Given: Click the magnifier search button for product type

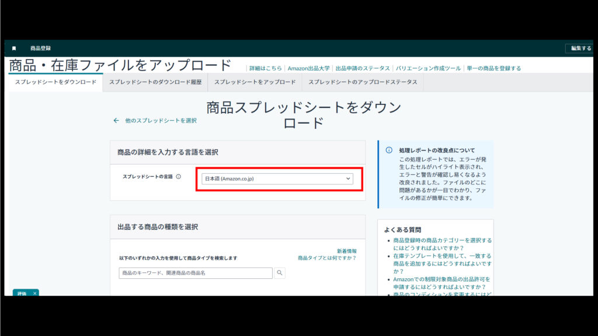Looking at the screenshot, I should pos(280,273).
